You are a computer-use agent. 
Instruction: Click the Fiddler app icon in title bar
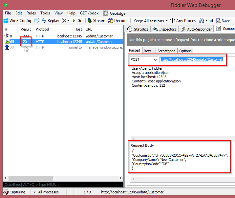(x=6, y=5)
